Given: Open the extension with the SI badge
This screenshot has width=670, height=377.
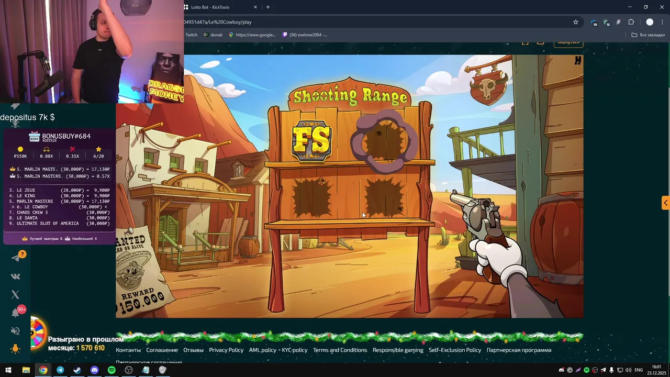Looking at the screenshot, I should click(x=606, y=22).
